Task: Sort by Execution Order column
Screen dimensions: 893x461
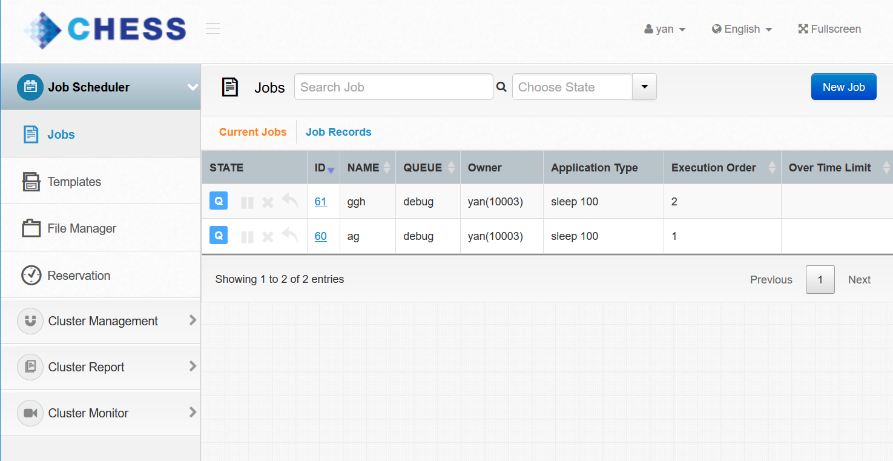Action: 722,168
